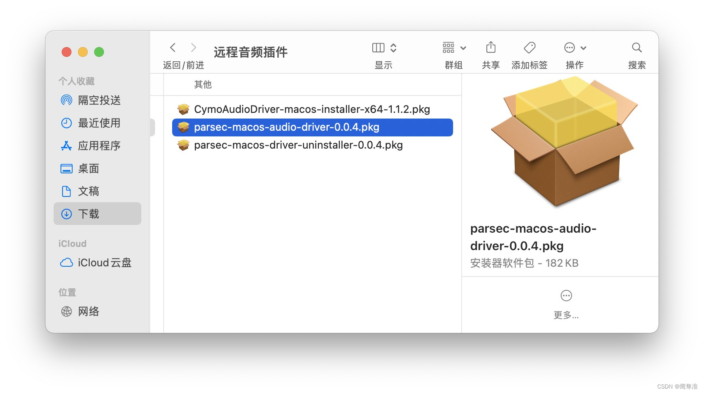Open the 添加标签 tags tool
Screen dimensions: 704x393
pos(529,48)
